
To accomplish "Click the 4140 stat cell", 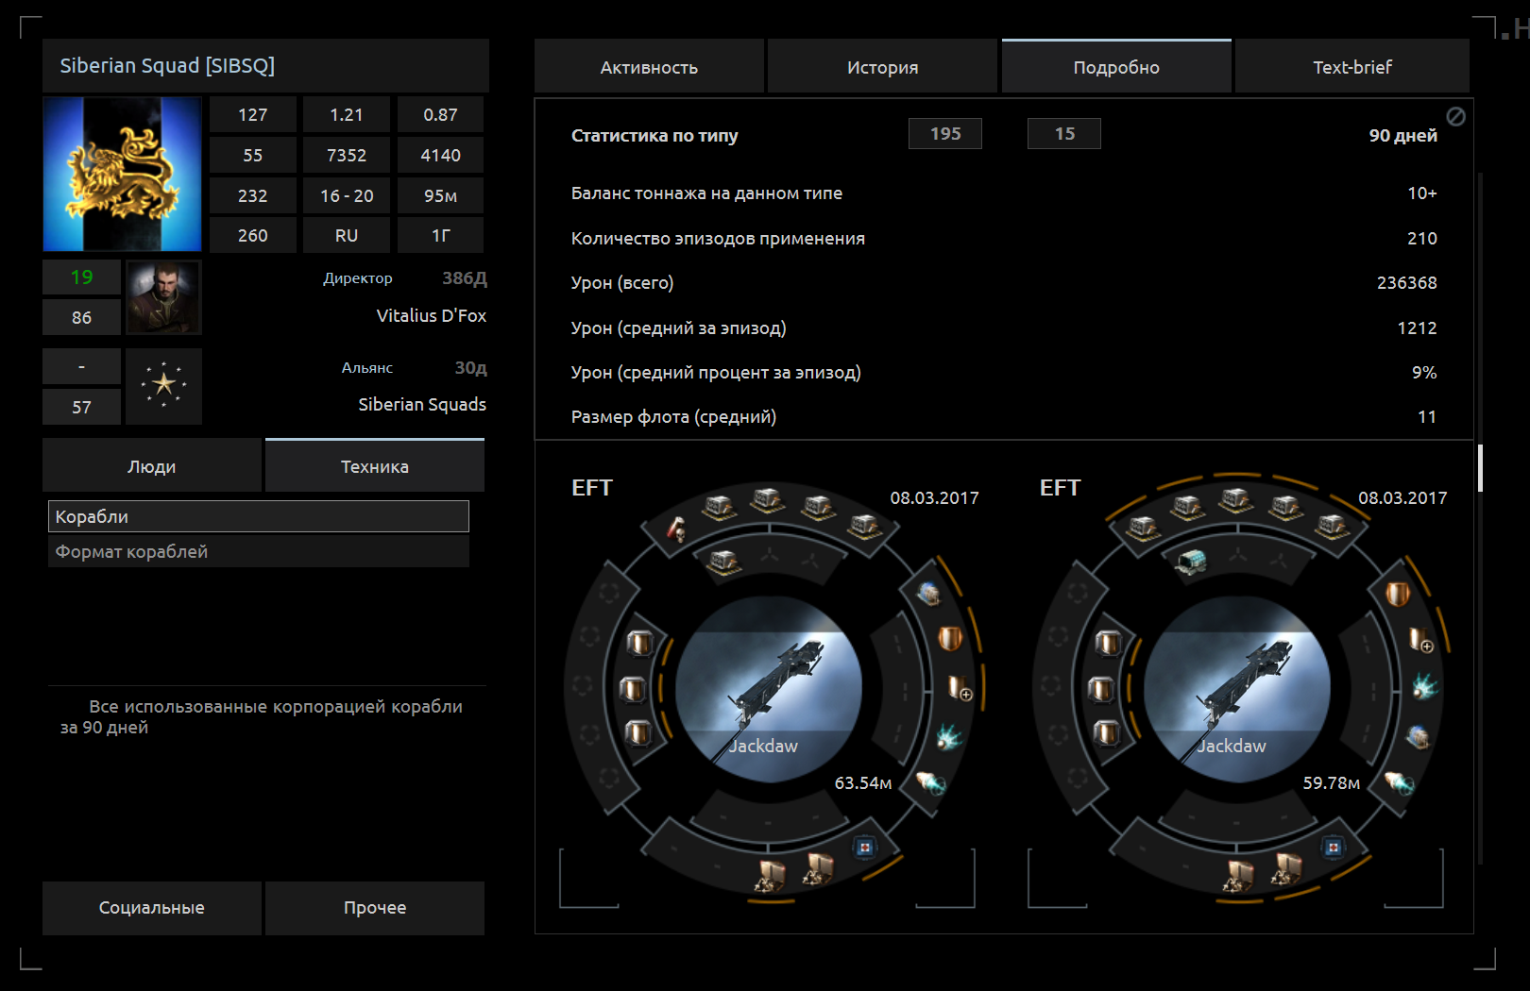I will point(440,155).
